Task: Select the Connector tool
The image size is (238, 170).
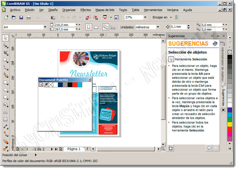Action: click(6, 134)
